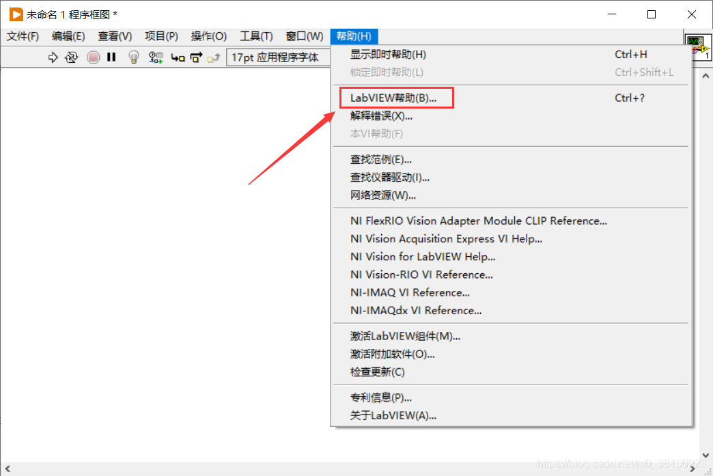Open NI Vision Acquisition Express VI Help
713x476 pixels.
pos(511,238)
